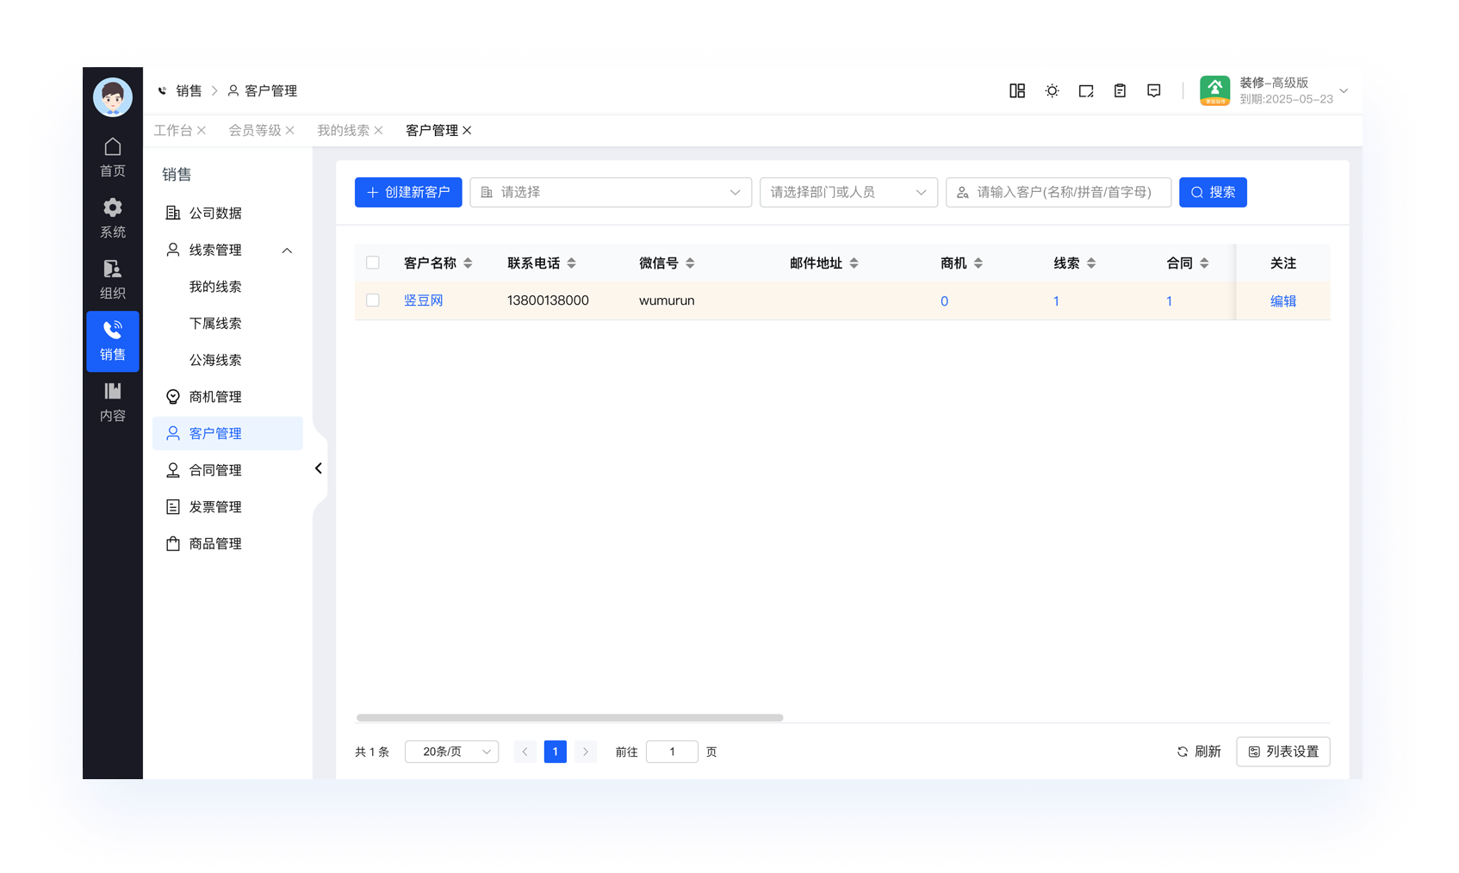Click the 创建新客户 button

pos(408,192)
